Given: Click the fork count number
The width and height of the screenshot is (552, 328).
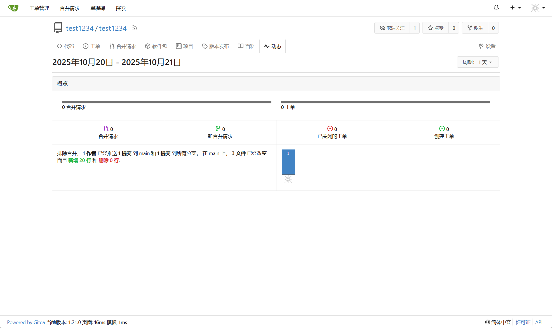Looking at the screenshot, I should click(x=493, y=28).
